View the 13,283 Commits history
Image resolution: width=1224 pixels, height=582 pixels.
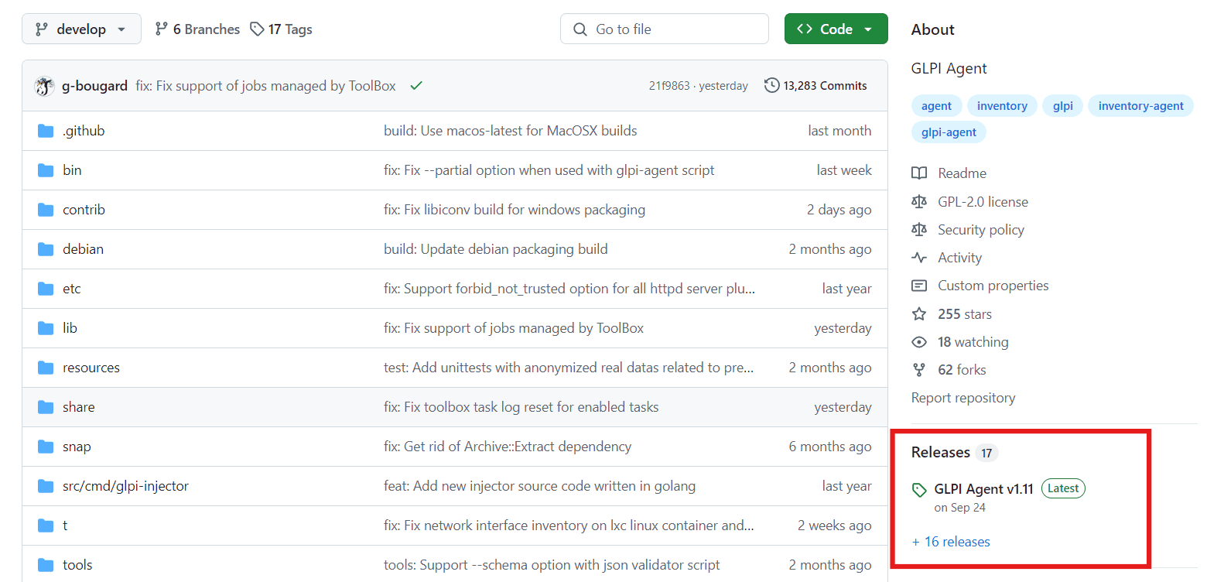pos(815,86)
